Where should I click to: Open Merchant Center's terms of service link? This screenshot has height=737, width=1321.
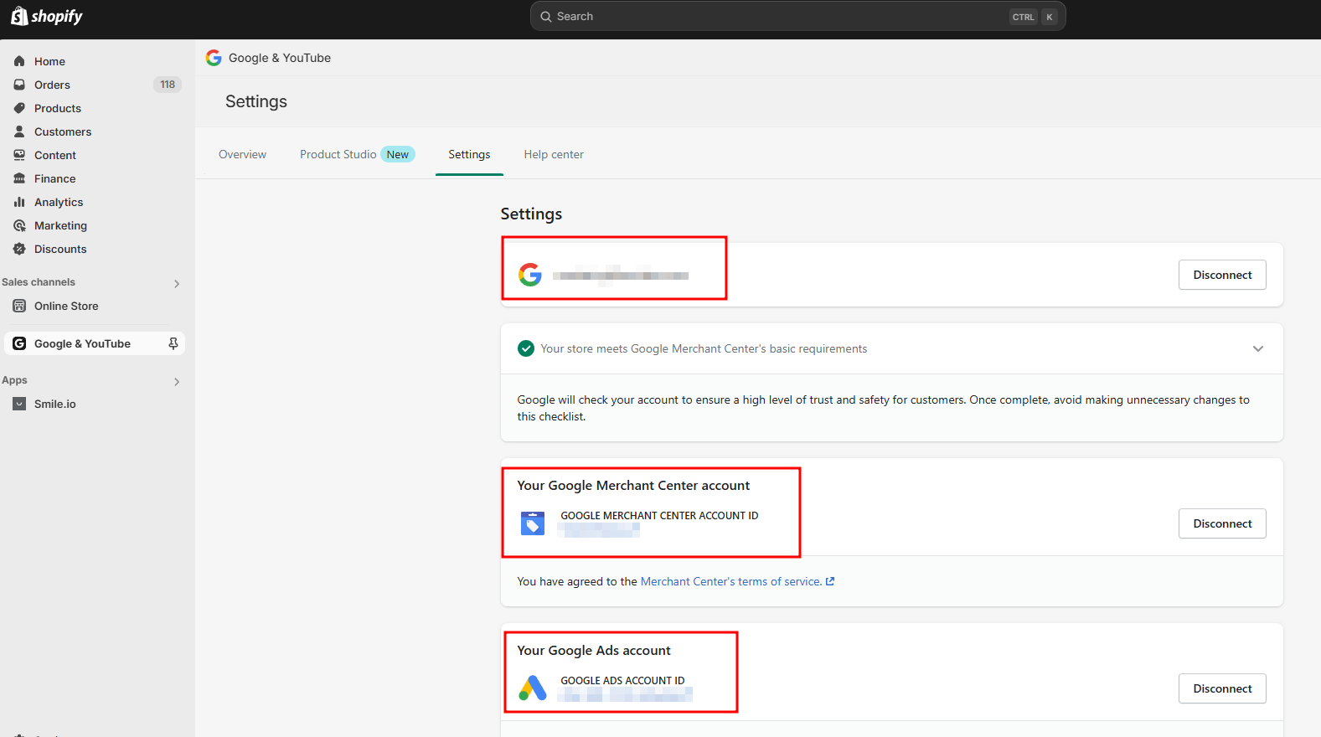pyautogui.click(x=731, y=581)
